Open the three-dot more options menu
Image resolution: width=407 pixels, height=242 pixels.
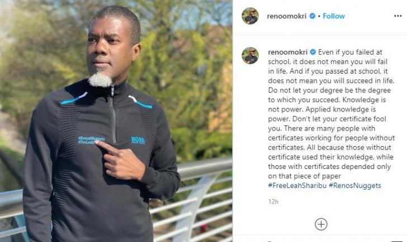coord(397,16)
